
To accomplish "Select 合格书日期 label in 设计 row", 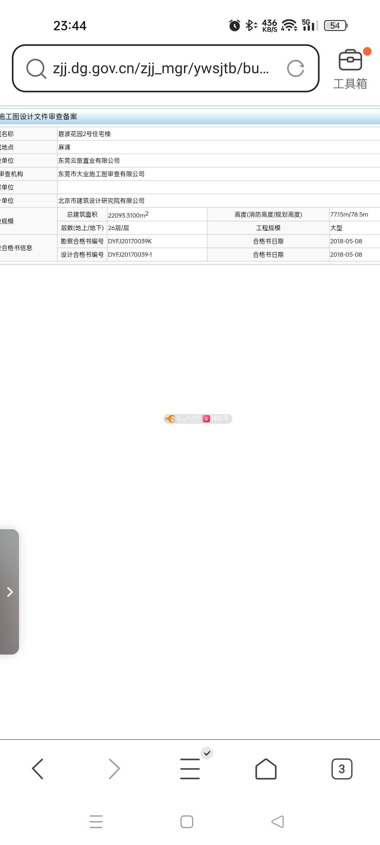I will [268, 255].
